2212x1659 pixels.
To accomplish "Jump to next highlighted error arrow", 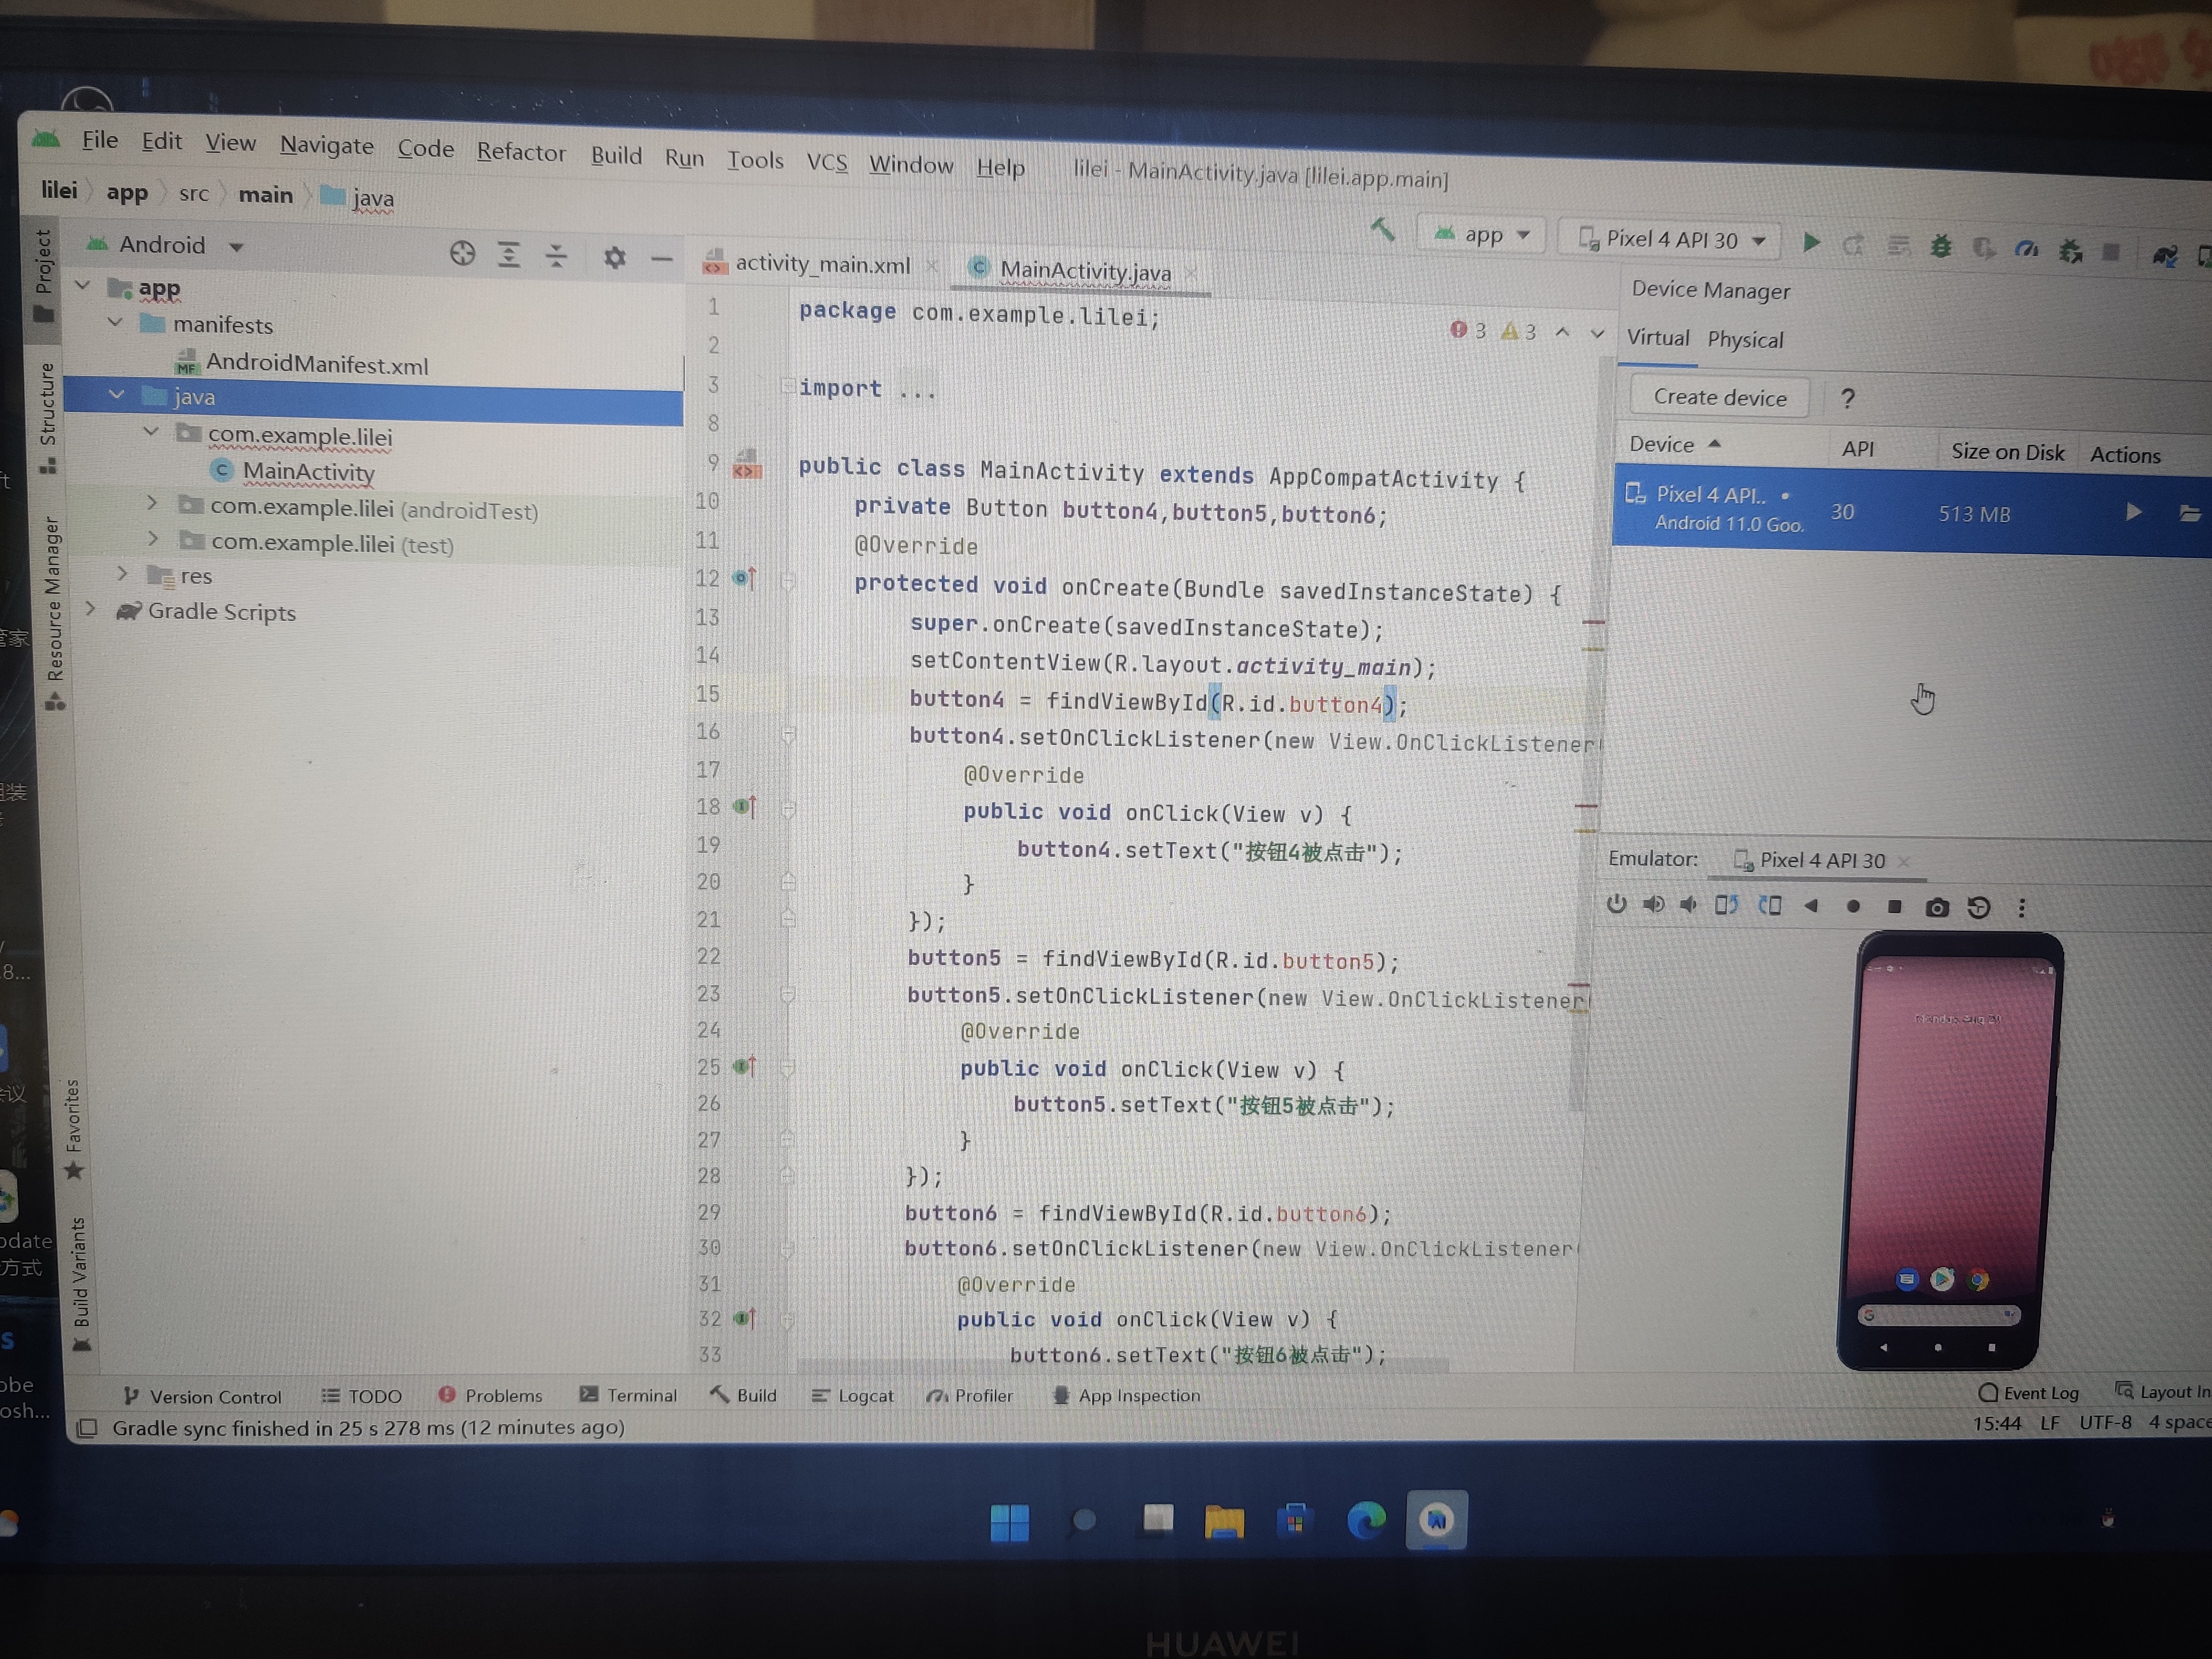I will click(1597, 334).
